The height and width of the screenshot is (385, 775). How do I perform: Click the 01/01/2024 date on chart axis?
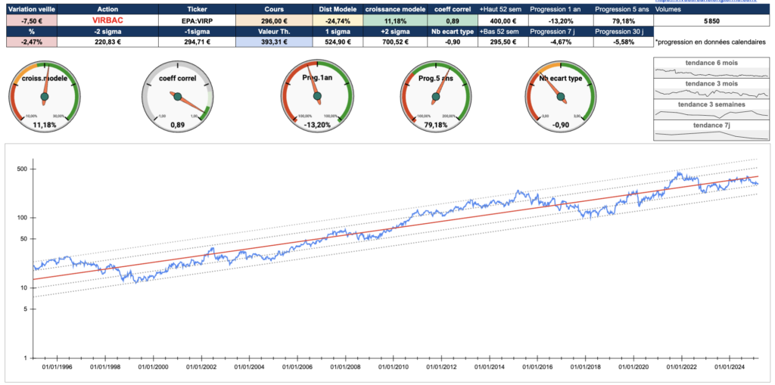pos(730,368)
